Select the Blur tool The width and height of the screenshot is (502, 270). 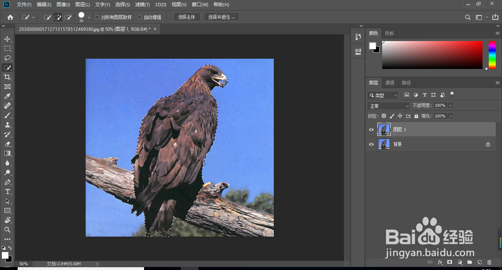point(7,163)
